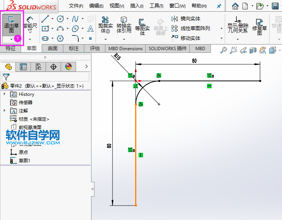Expand the History tree node
Viewport: 282px width, 220px height.
(x=5, y=94)
